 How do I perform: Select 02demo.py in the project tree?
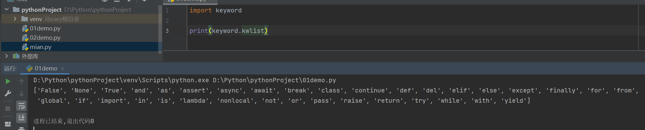[45, 38]
